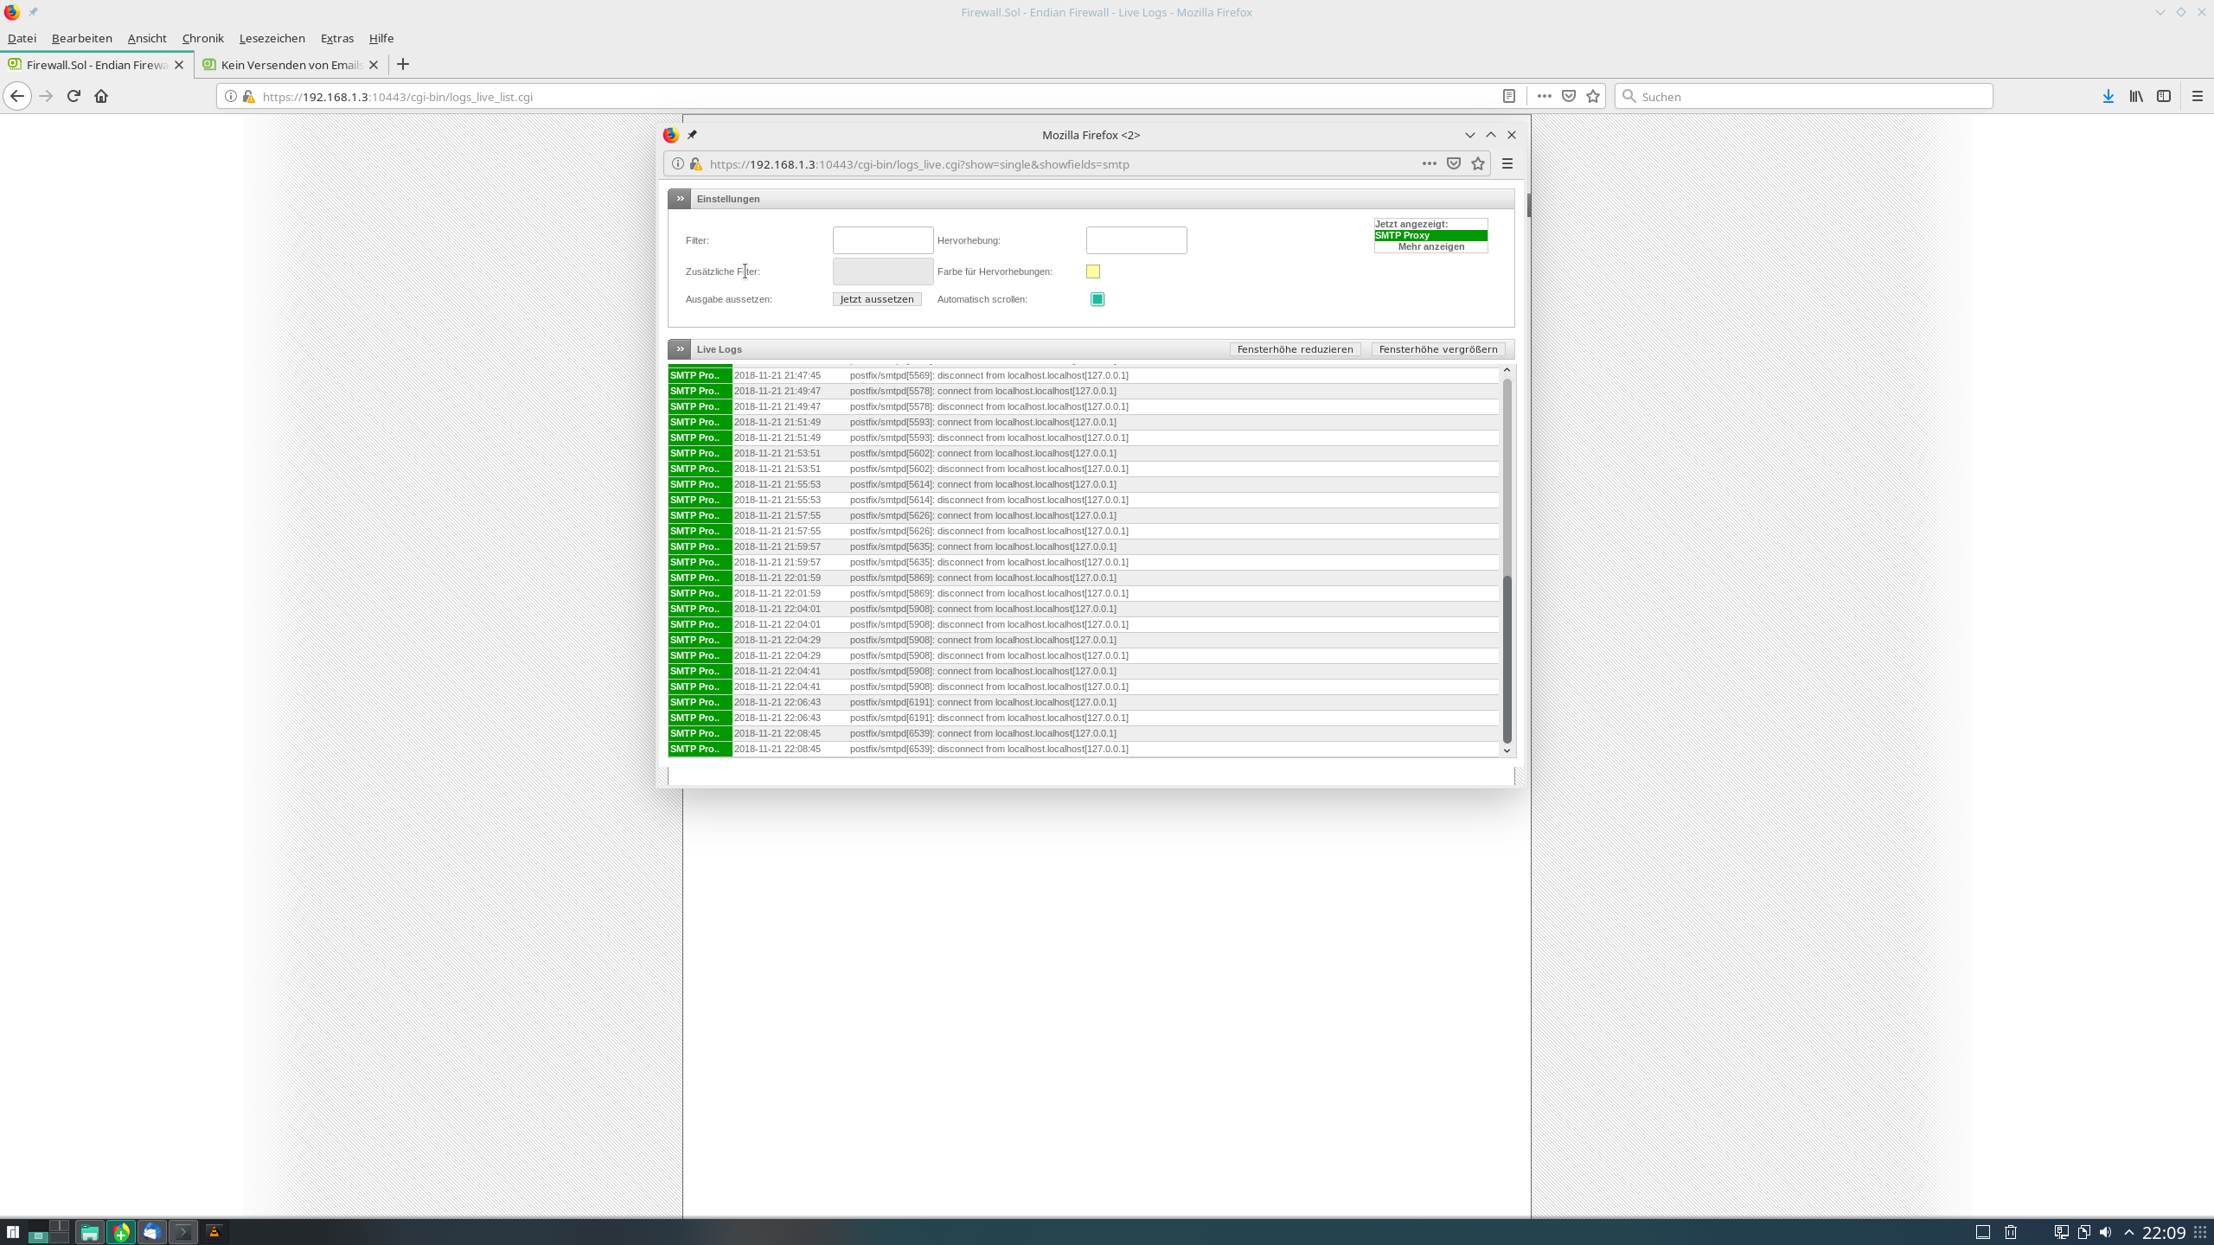2214x1245 pixels.
Task: Go to the browser home page
Action: (x=101, y=96)
